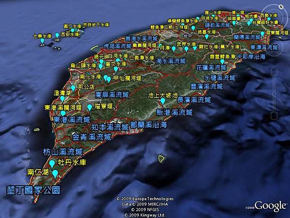290x218 pixels.
Task: Click the 都蘭溪沿海 label
Action: pyautogui.click(x=148, y=125)
